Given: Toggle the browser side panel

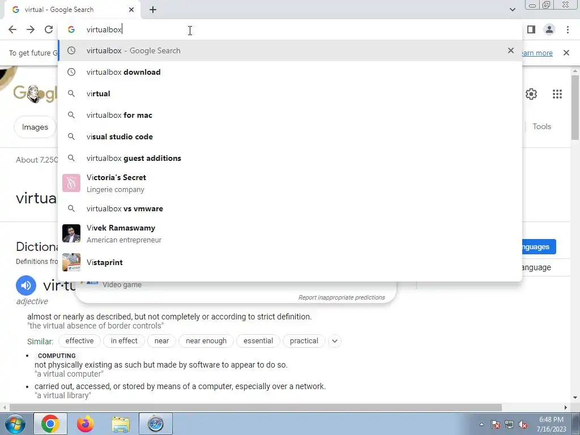Looking at the screenshot, I should 531,29.
